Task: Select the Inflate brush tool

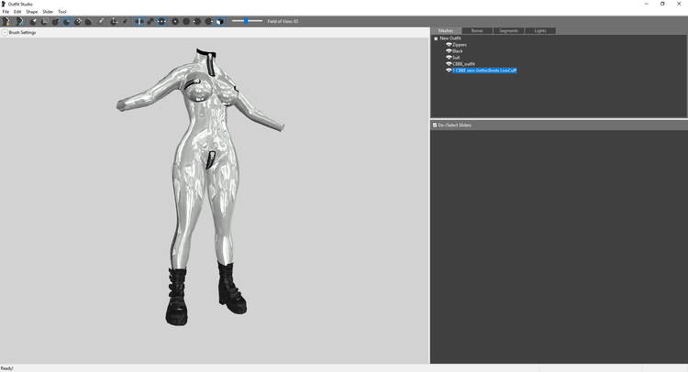Action: click(56, 21)
